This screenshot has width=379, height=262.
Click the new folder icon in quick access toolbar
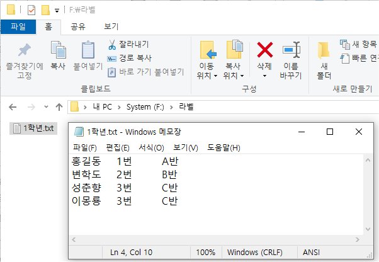(x=45, y=10)
